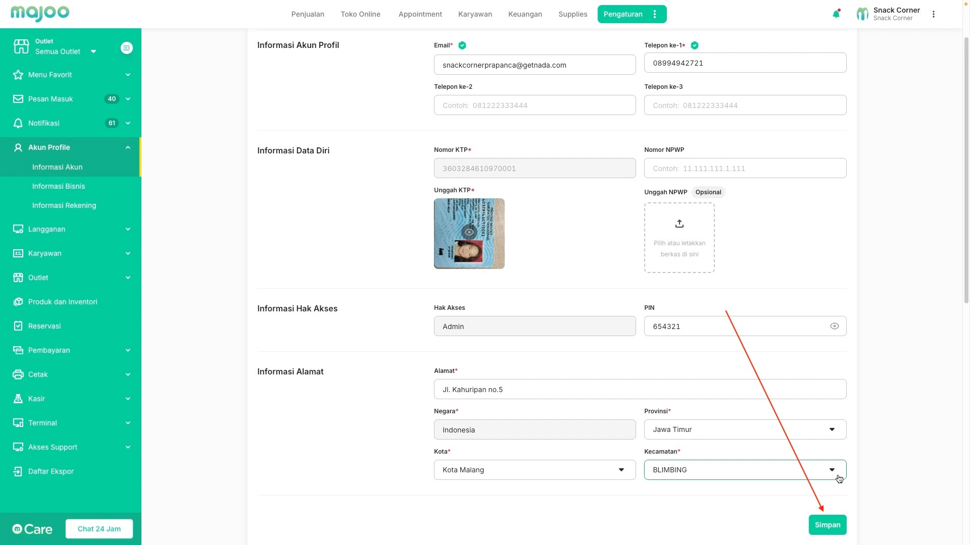Click upload icon in Unggah NPWP
The height and width of the screenshot is (545, 970).
point(679,224)
